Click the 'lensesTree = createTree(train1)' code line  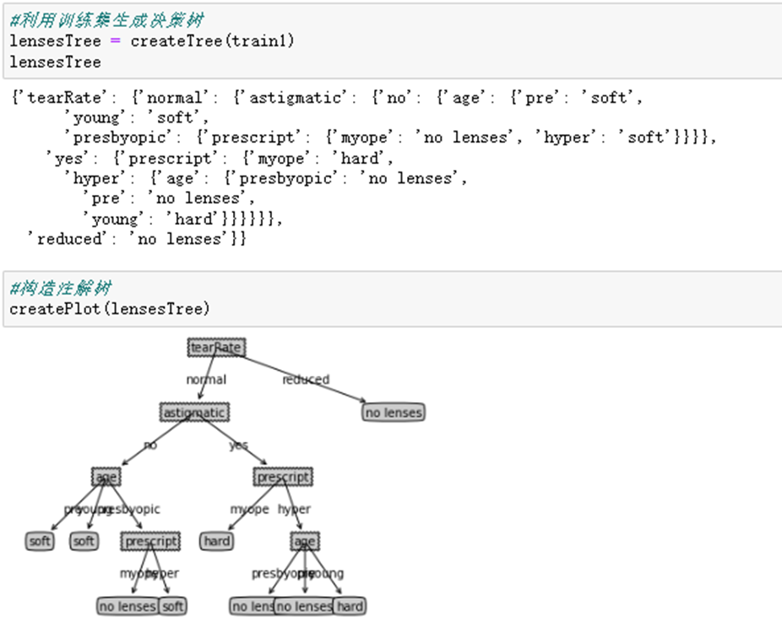pos(152,41)
